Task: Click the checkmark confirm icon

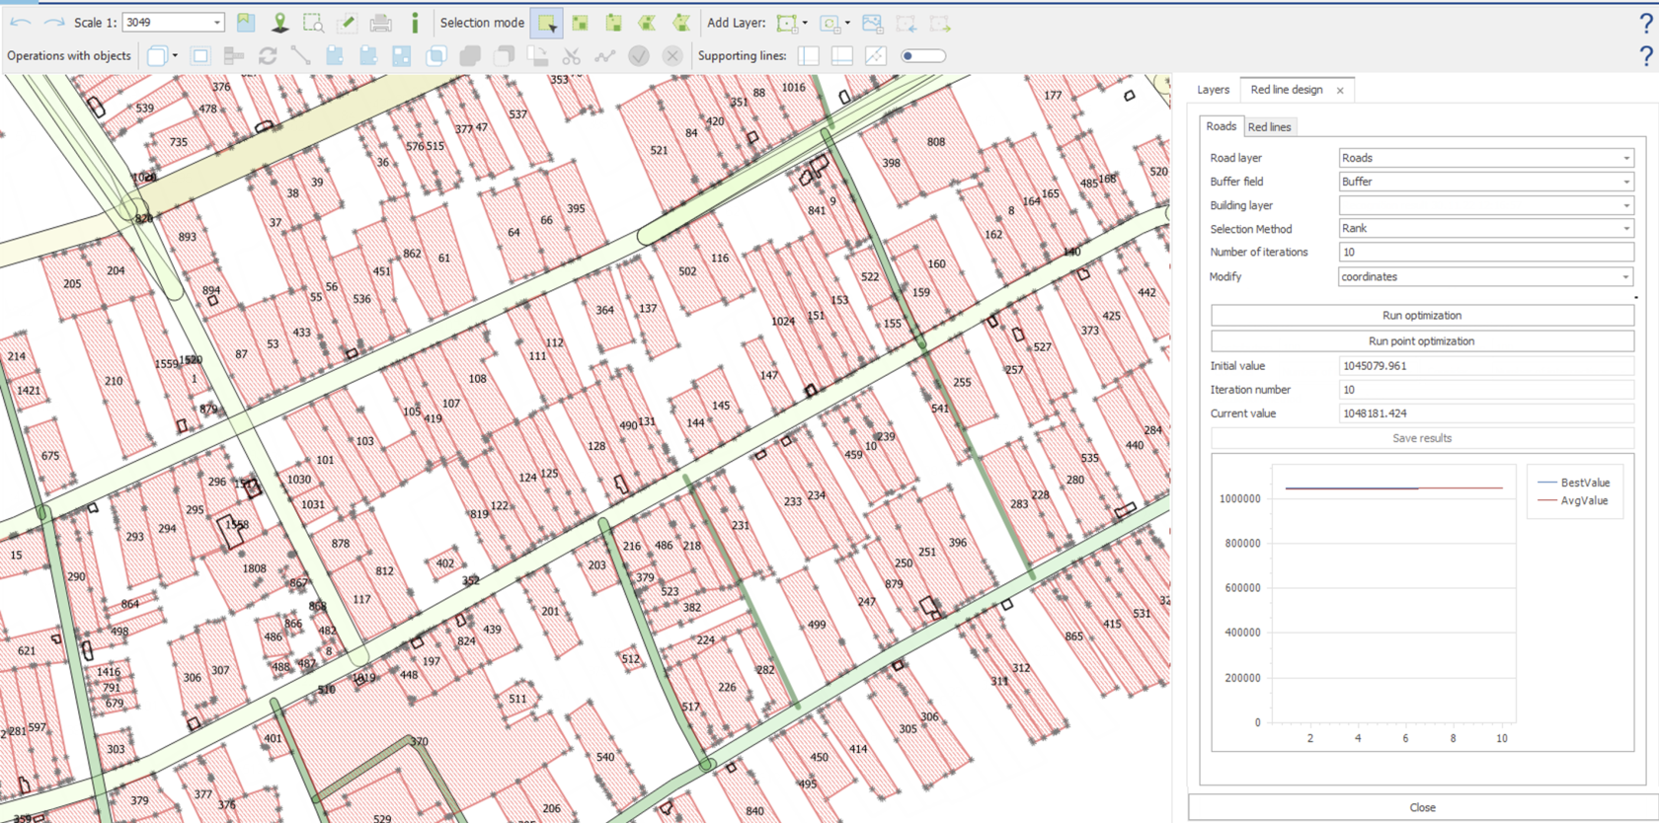Action: (x=639, y=55)
